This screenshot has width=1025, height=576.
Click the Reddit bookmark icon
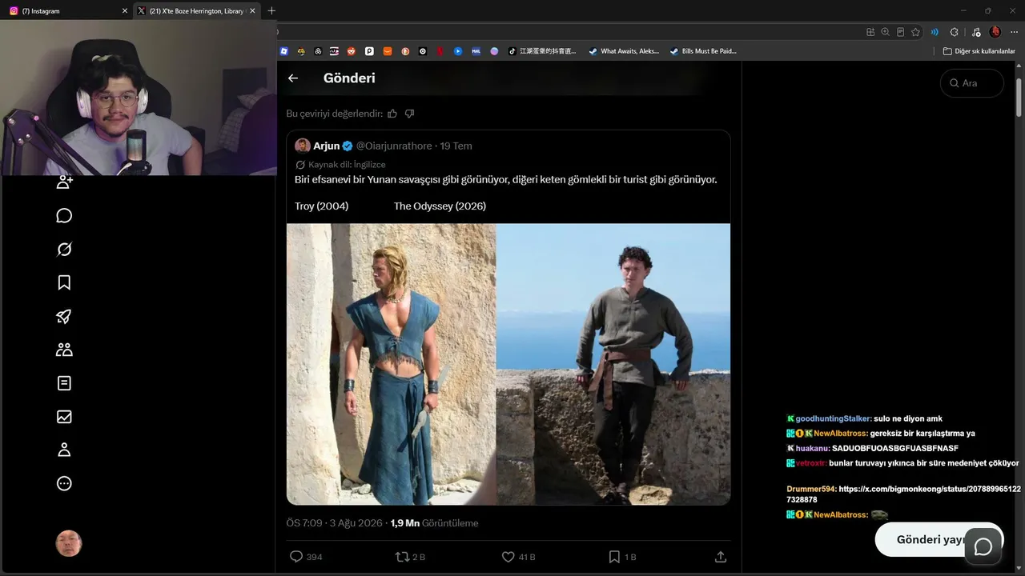(351, 51)
